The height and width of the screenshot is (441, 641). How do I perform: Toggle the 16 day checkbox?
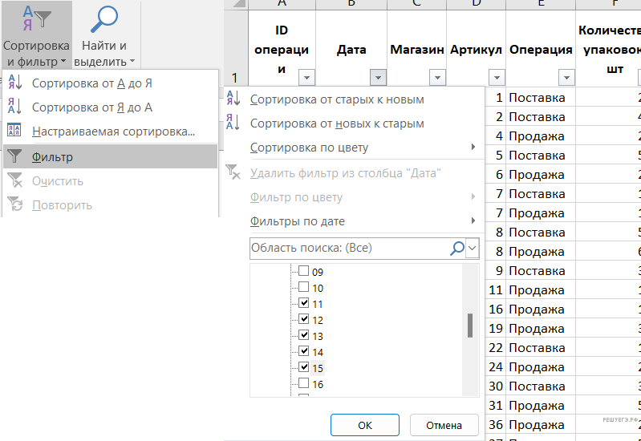click(303, 384)
